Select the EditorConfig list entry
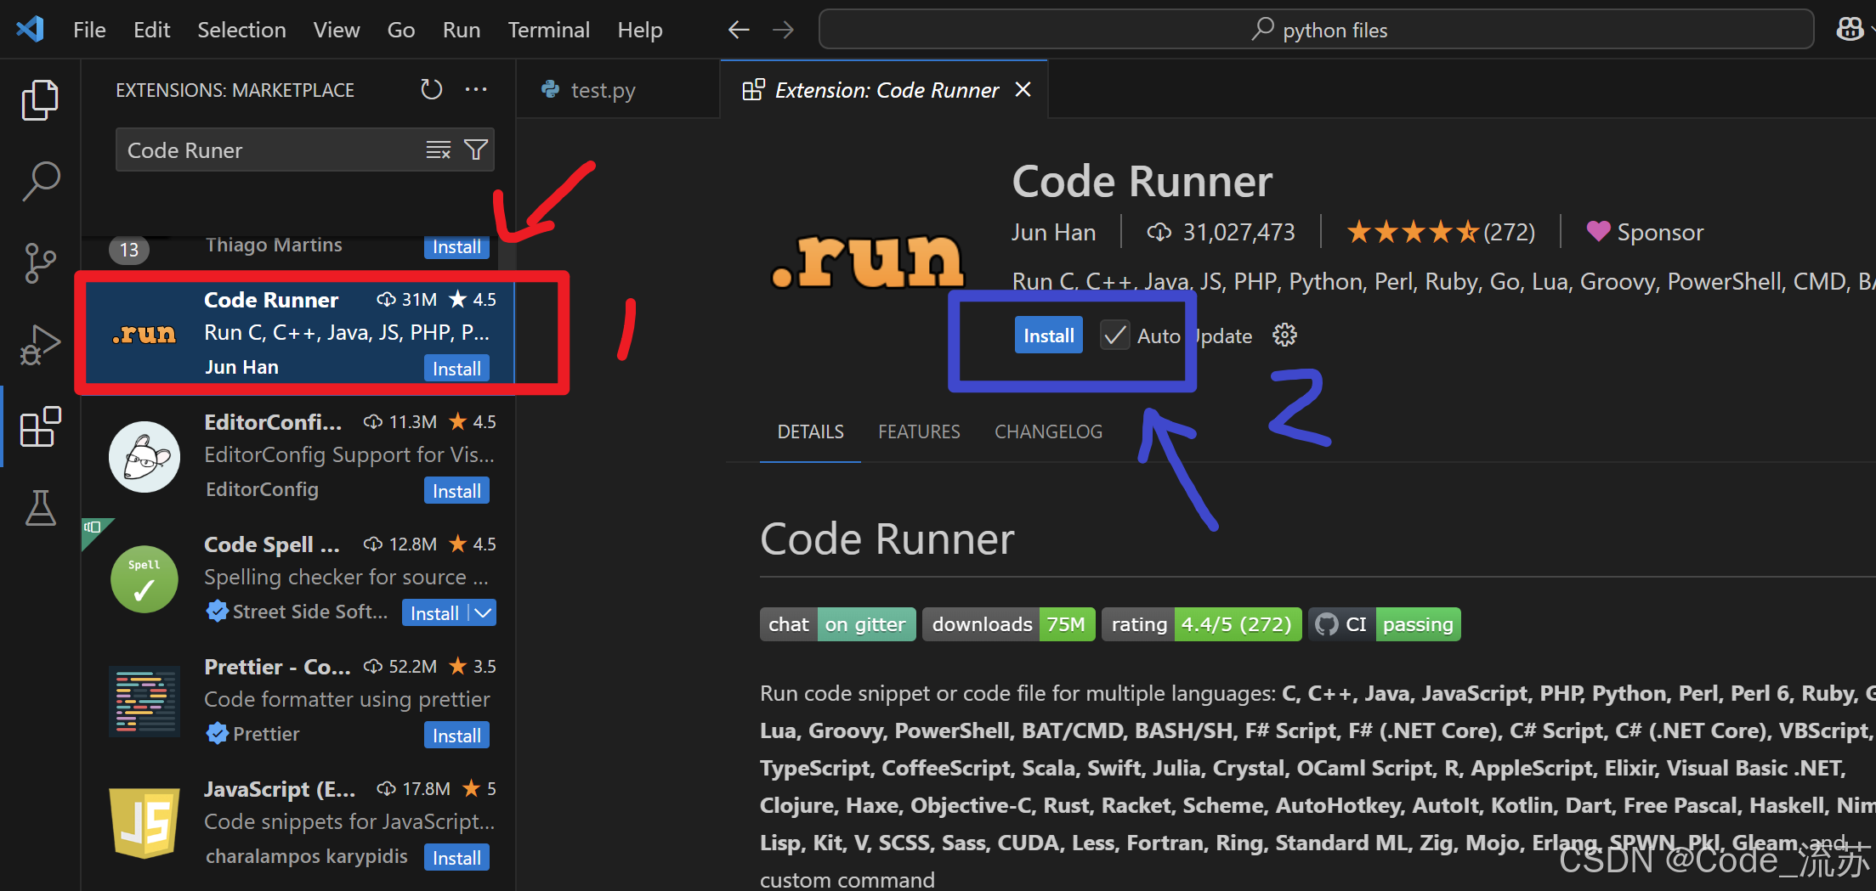Viewport: 1876px width, 891px height. (298, 456)
